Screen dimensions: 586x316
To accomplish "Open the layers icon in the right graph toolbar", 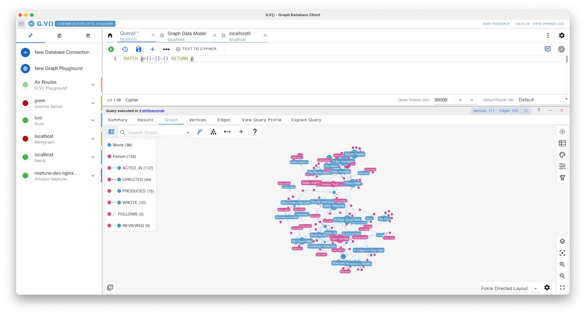I will point(562,241).
